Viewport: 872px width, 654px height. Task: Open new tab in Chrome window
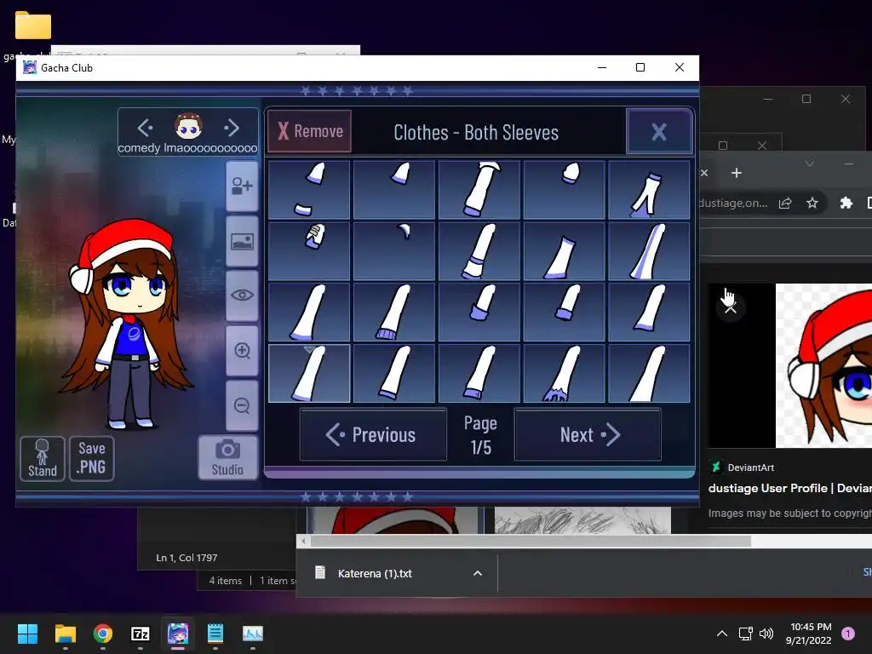pyautogui.click(x=737, y=173)
